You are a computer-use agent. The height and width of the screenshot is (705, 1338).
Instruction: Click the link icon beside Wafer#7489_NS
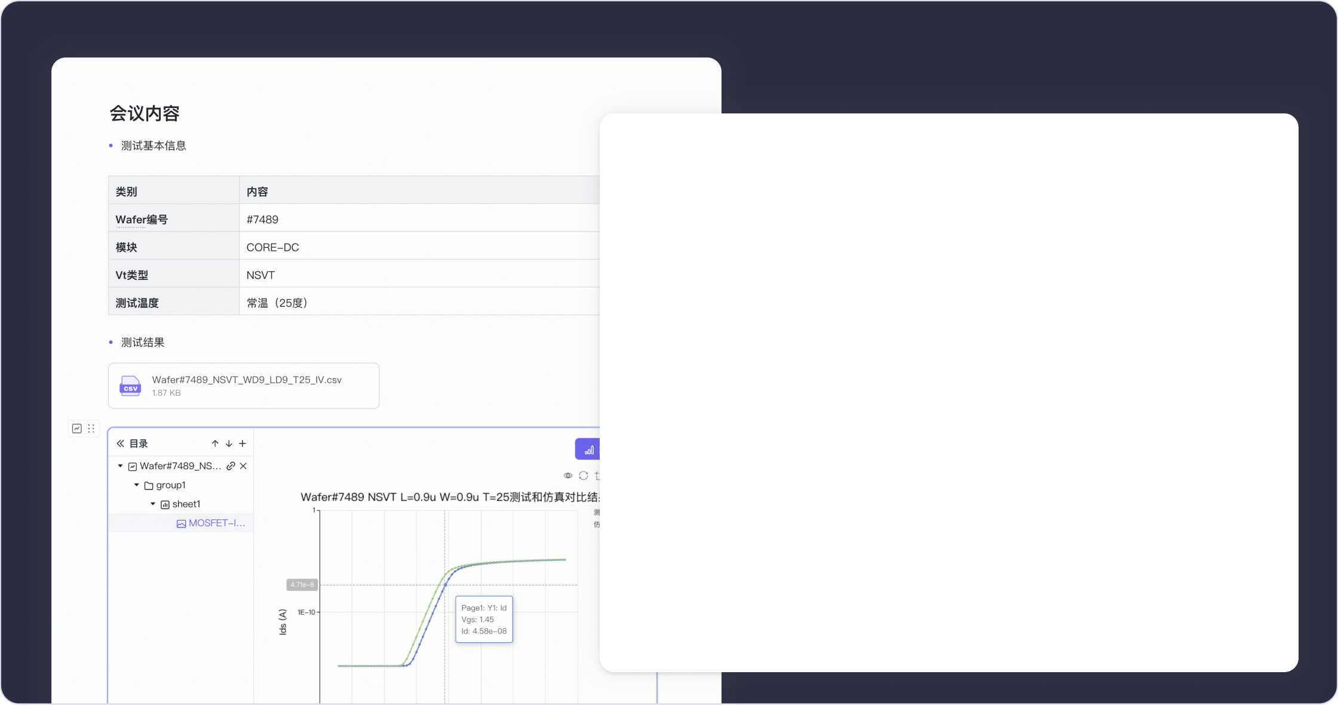click(x=231, y=466)
